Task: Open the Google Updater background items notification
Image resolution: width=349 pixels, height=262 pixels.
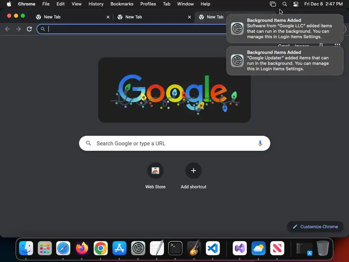Action: 285,61
